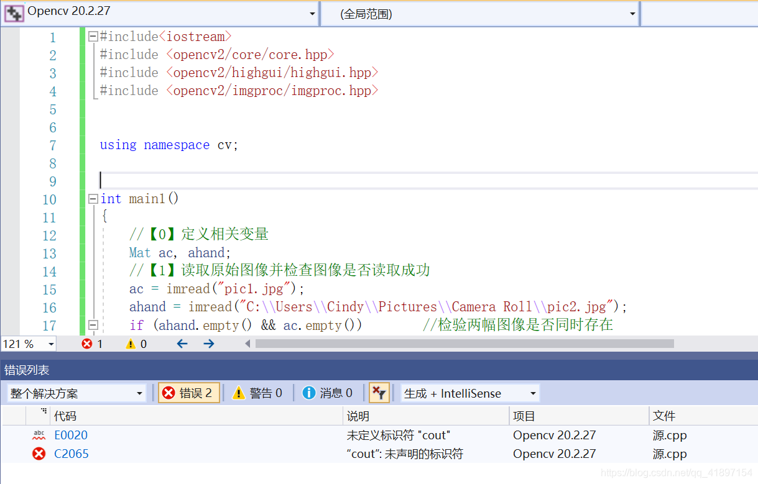Sort error list by 项目 column

click(579, 416)
